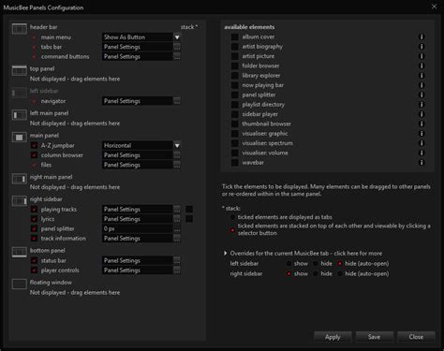444x351 pixels.
Task: Open the A-Z jumpbar 'Horizontal' dropdown
Action: coord(177,145)
